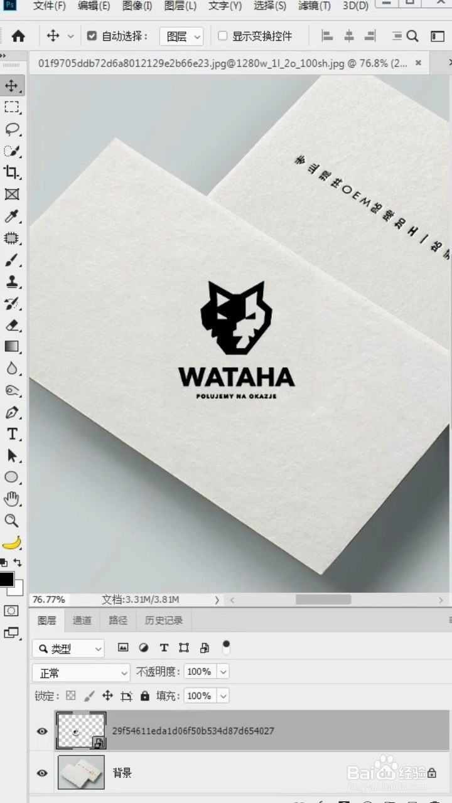The width and height of the screenshot is (452, 803).
Task: Select the History Brush tool
Action: (x=12, y=304)
